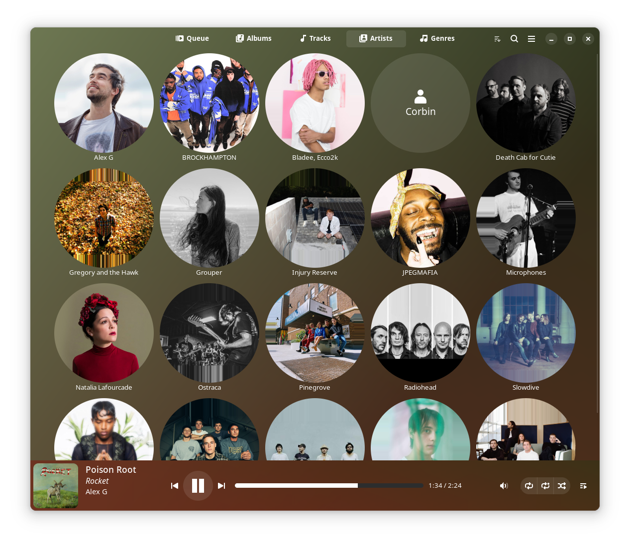
Task: Switch to the Tracks tab
Action: point(315,39)
